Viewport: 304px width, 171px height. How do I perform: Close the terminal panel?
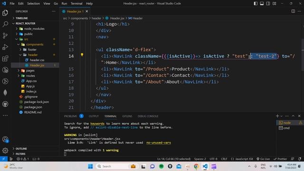point(299,116)
